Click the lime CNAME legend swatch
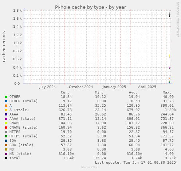This screenshot has width=181, height=171. click(x=6, y=123)
